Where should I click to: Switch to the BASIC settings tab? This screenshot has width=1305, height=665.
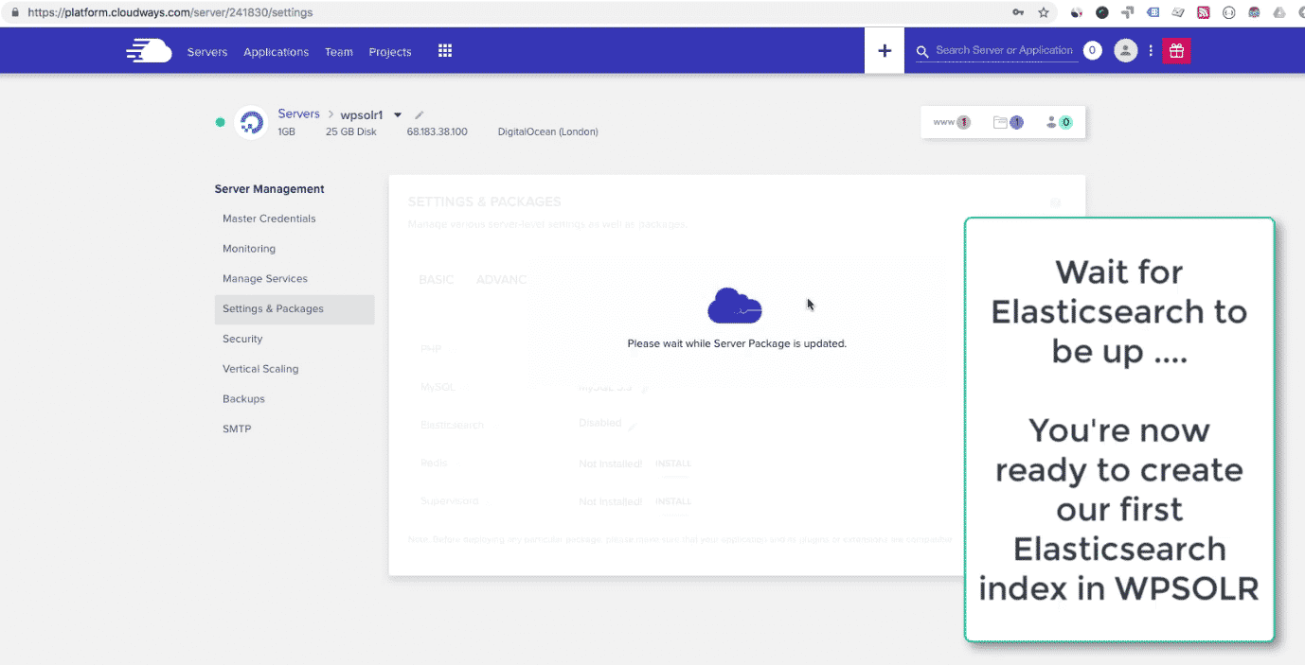437,280
